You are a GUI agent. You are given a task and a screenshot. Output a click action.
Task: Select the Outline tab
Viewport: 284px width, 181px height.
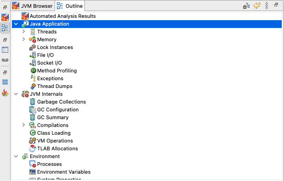pos(70,6)
